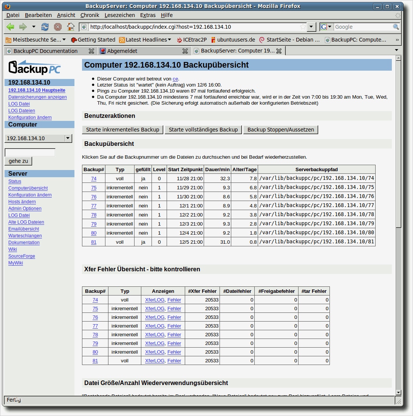Click the red Stop loading icon
This screenshot has width=413, height=416.
click(57, 27)
